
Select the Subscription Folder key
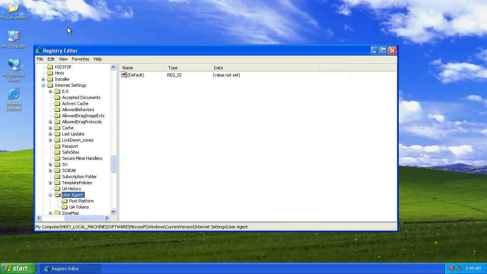coord(79,177)
